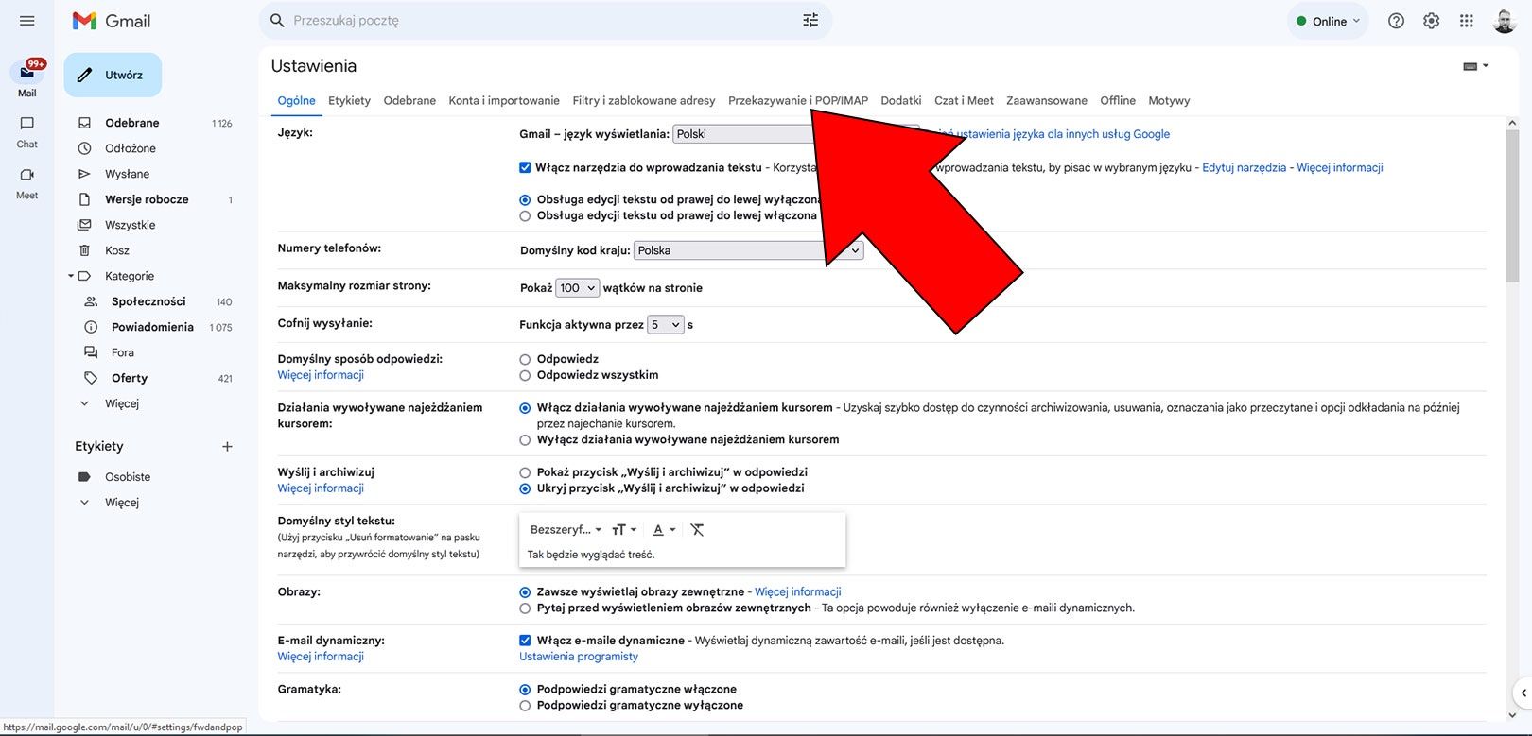The image size is (1532, 736).
Task: Open the Edytuj narzędzia link
Action: pyautogui.click(x=1244, y=167)
